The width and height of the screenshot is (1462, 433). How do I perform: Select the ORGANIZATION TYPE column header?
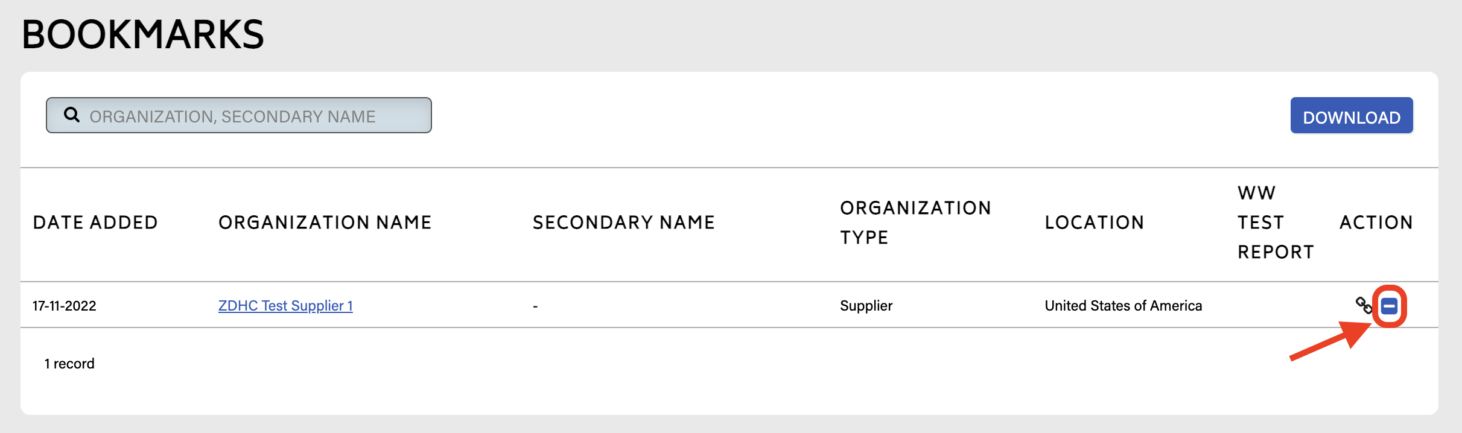(915, 222)
